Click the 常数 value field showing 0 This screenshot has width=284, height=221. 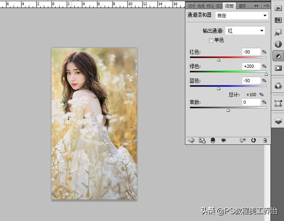point(251,102)
